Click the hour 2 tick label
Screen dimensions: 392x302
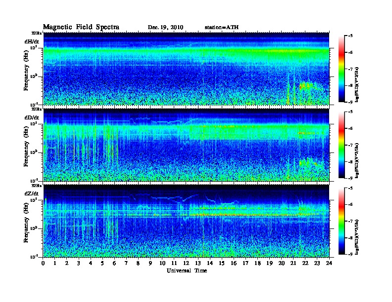pyautogui.click(x=67, y=263)
